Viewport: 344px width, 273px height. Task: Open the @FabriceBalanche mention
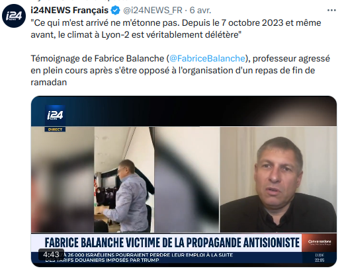(207, 59)
